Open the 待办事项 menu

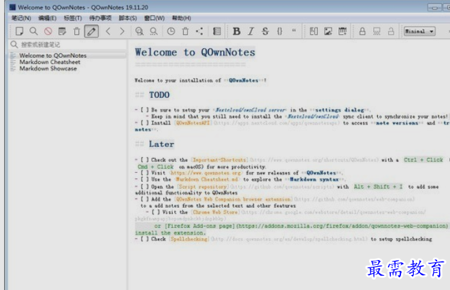[100, 18]
